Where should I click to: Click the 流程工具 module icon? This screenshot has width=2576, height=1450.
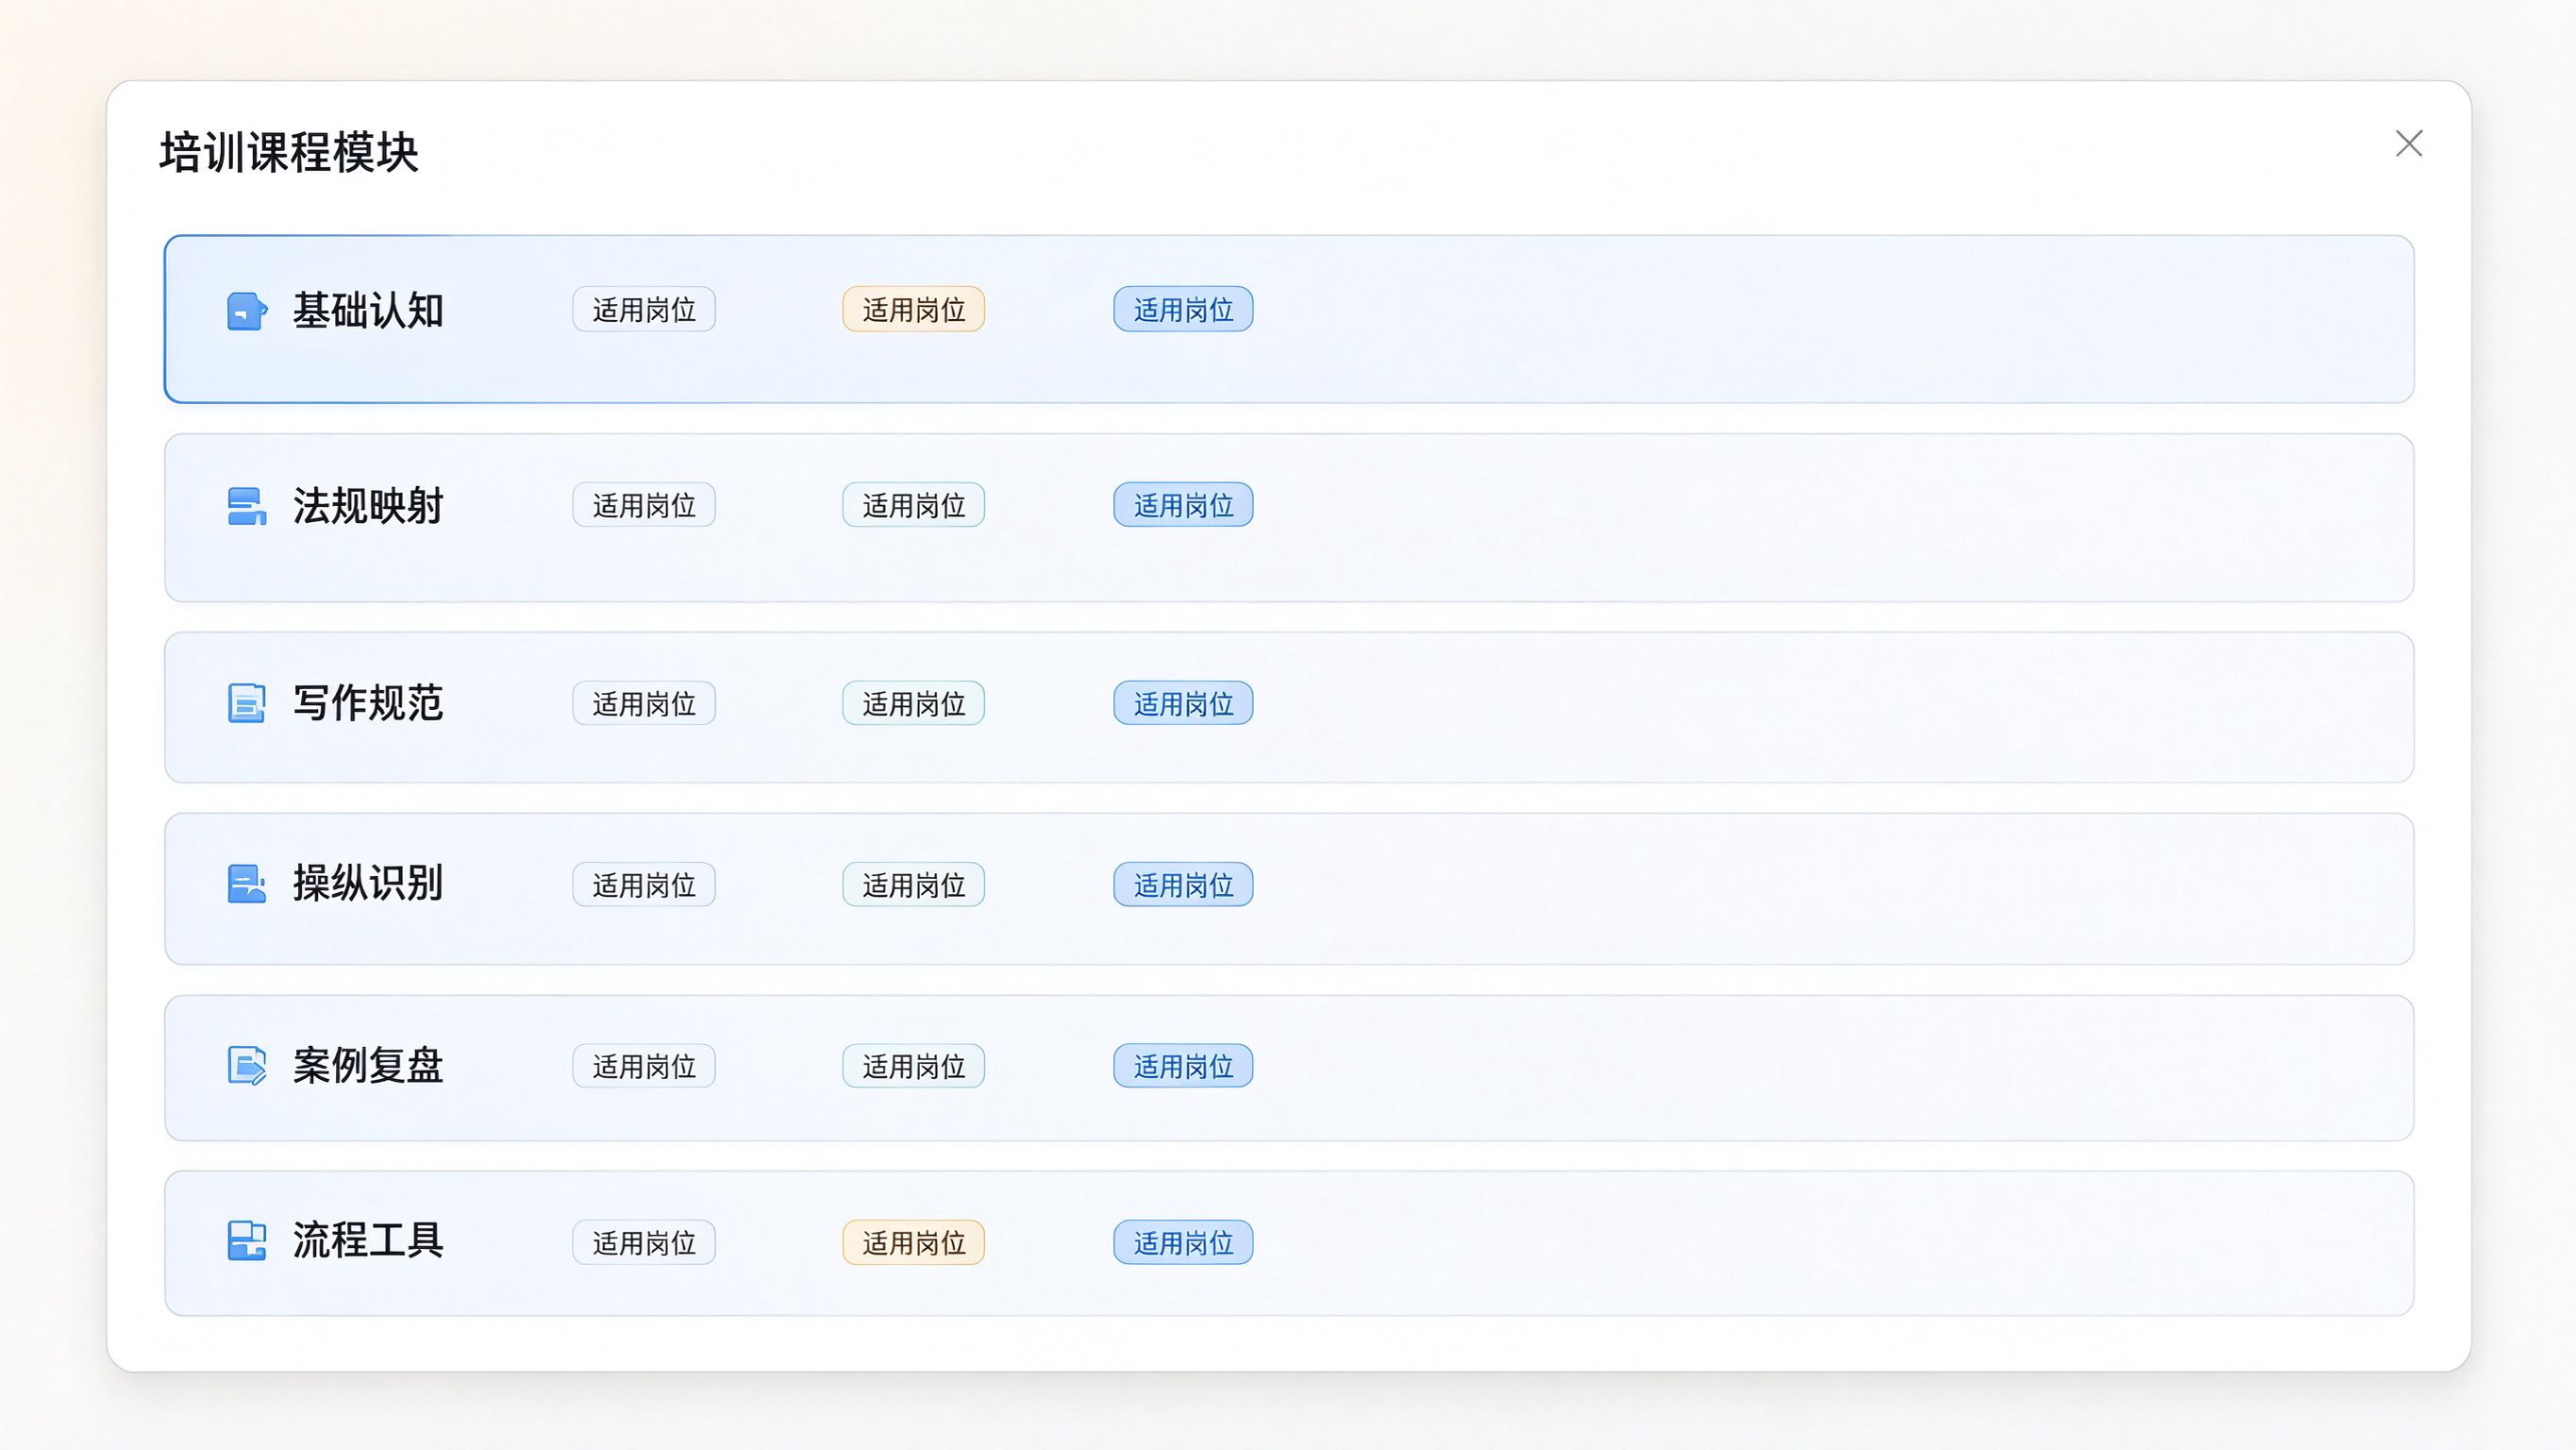pos(247,1242)
